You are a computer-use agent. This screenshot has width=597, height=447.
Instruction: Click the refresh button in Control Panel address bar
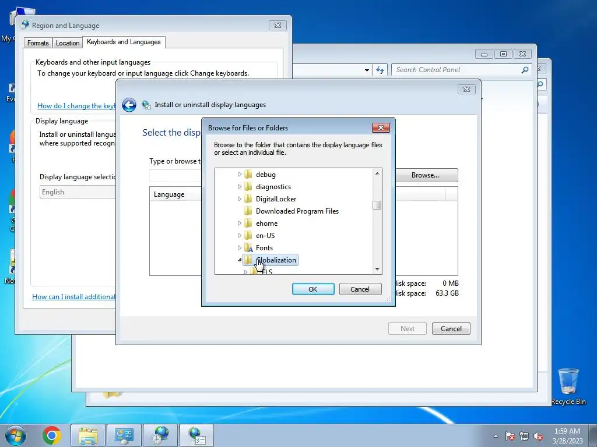tap(380, 70)
